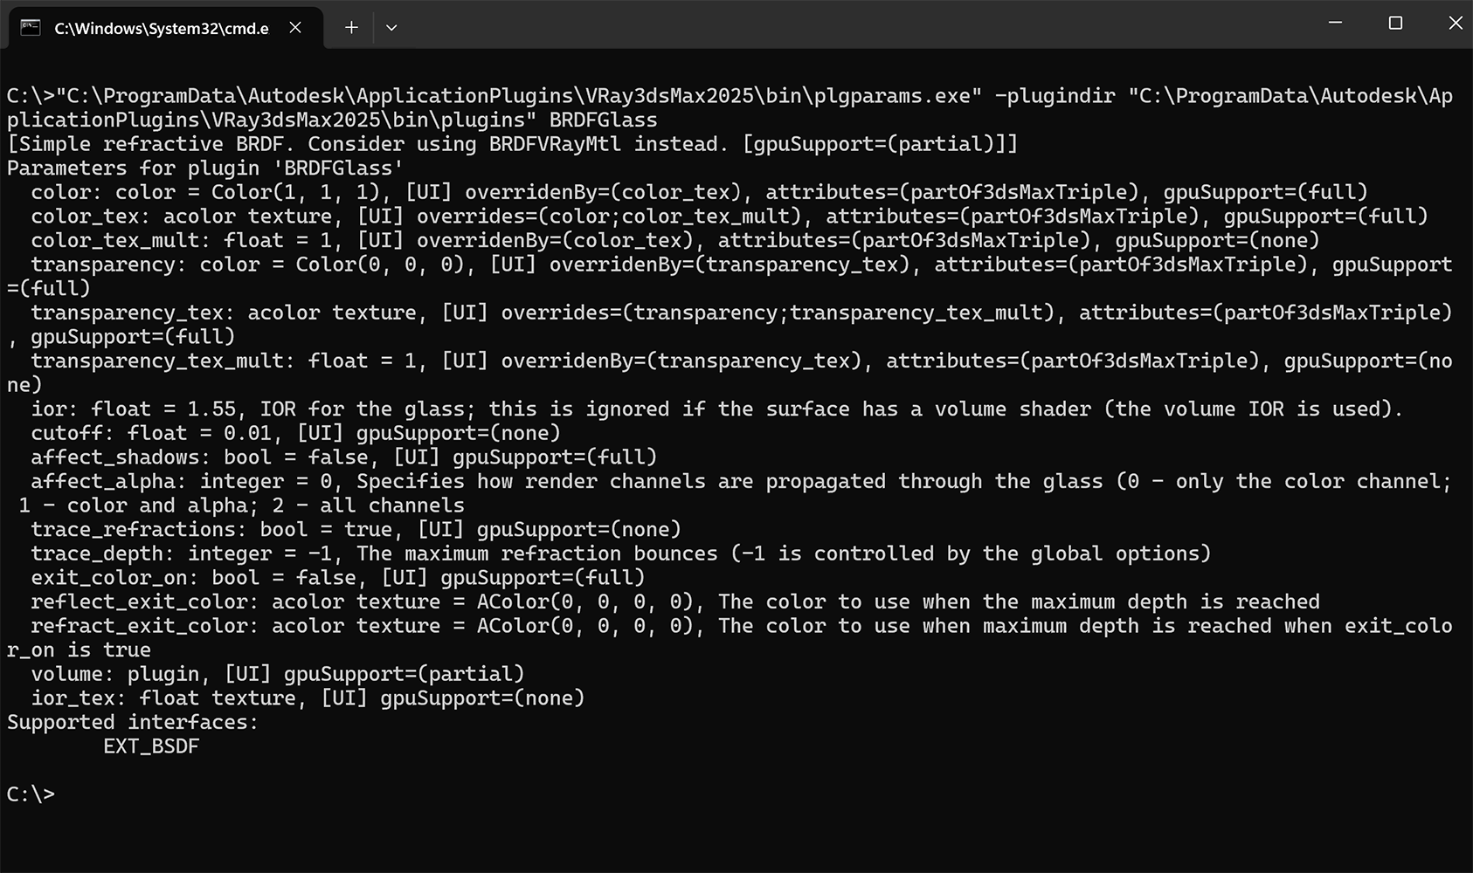Click empty title bar area beside dropdown
Screen dimensions: 1473x873
pyautogui.click(x=856, y=26)
